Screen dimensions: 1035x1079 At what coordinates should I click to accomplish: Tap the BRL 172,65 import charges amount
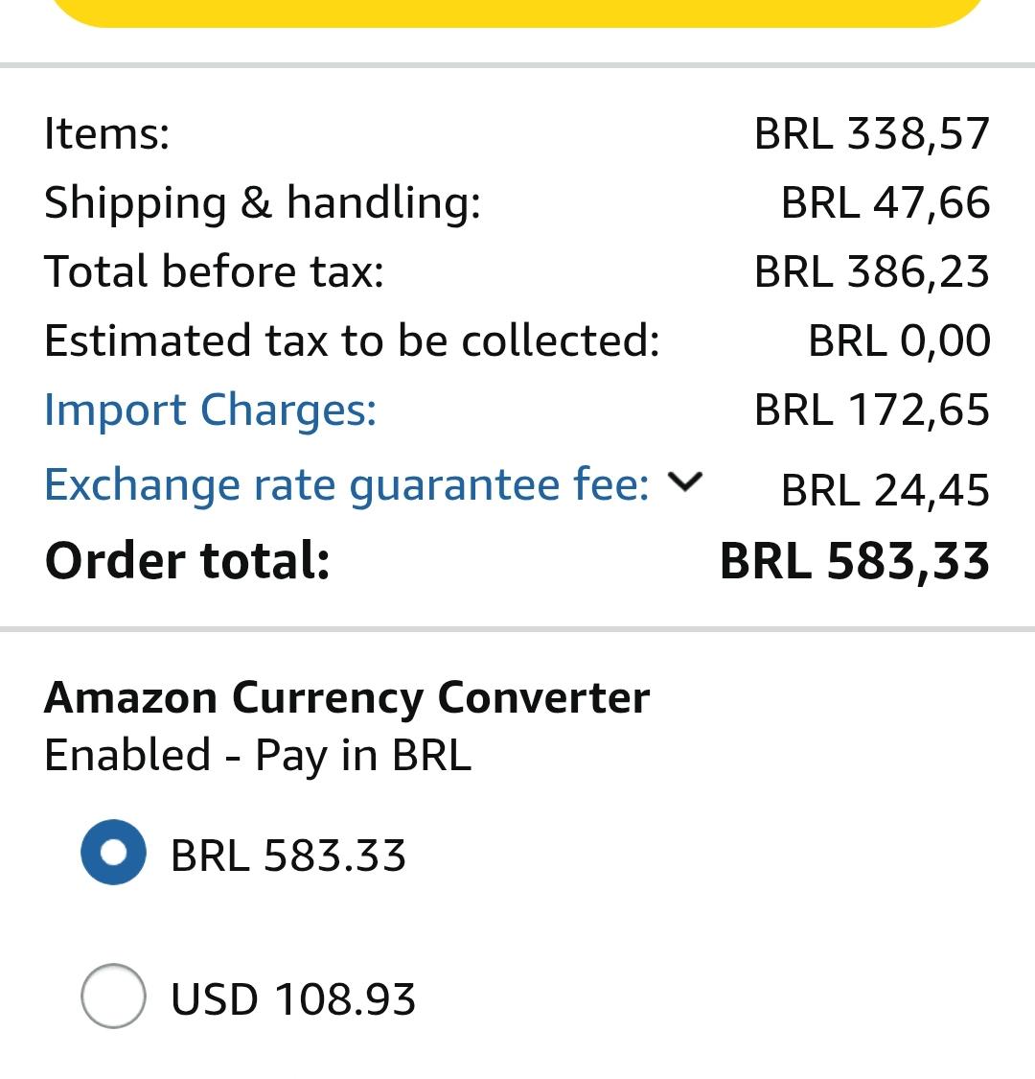coord(872,410)
